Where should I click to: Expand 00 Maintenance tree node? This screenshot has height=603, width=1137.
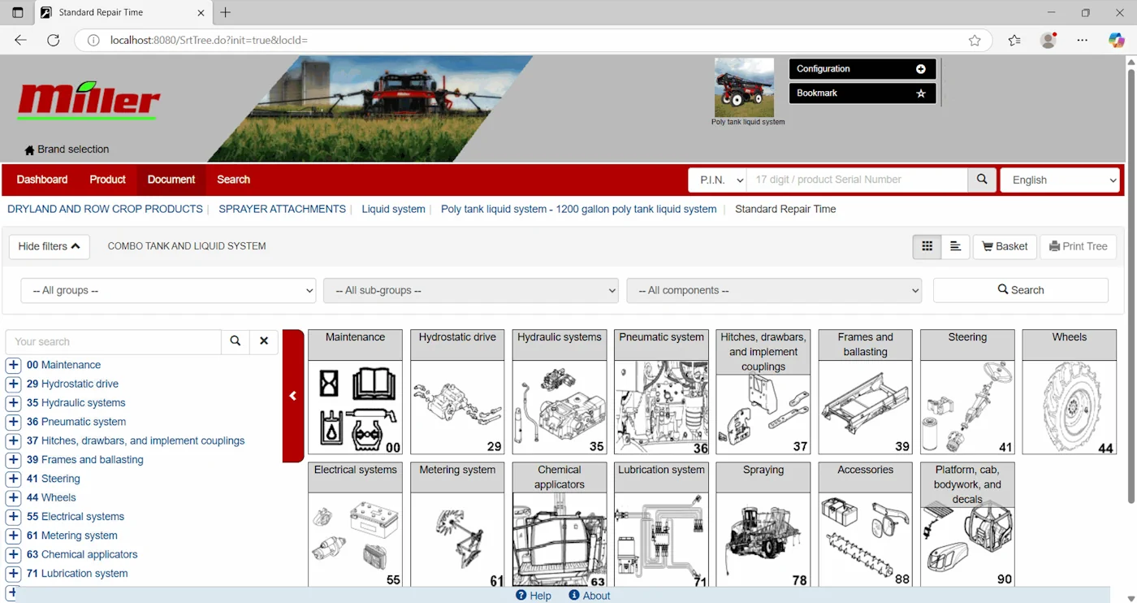pyautogui.click(x=13, y=365)
